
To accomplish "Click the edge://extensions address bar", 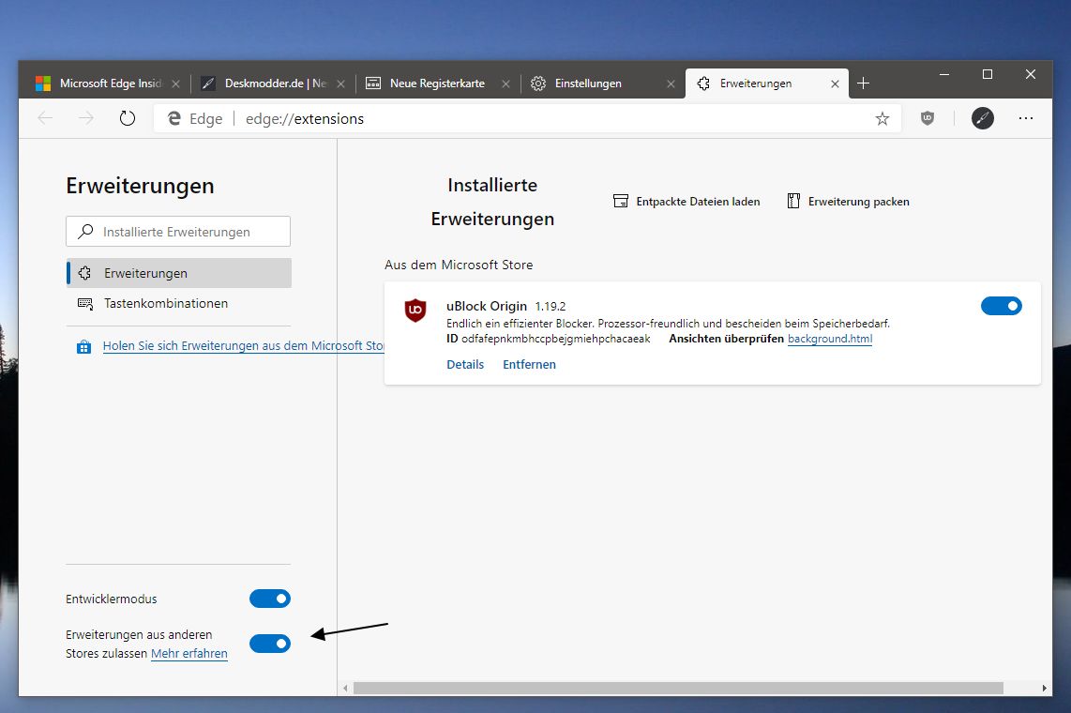I will (x=526, y=119).
